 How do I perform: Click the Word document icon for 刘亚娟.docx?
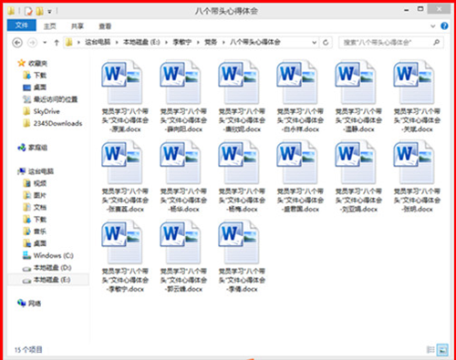coord(355,162)
